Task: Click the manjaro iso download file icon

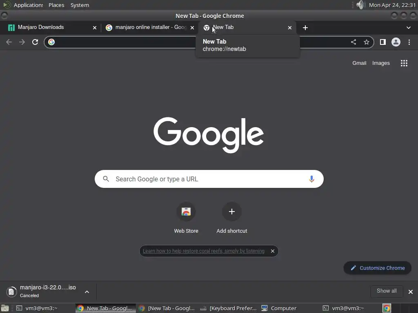Action: (11, 292)
